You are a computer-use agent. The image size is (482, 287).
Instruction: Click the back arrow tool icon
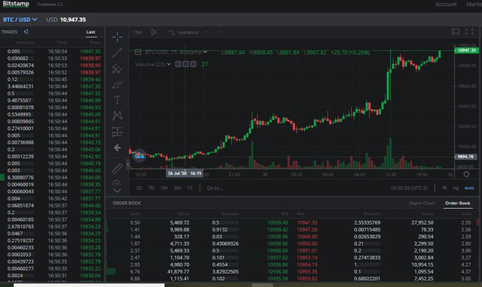click(117, 148)
